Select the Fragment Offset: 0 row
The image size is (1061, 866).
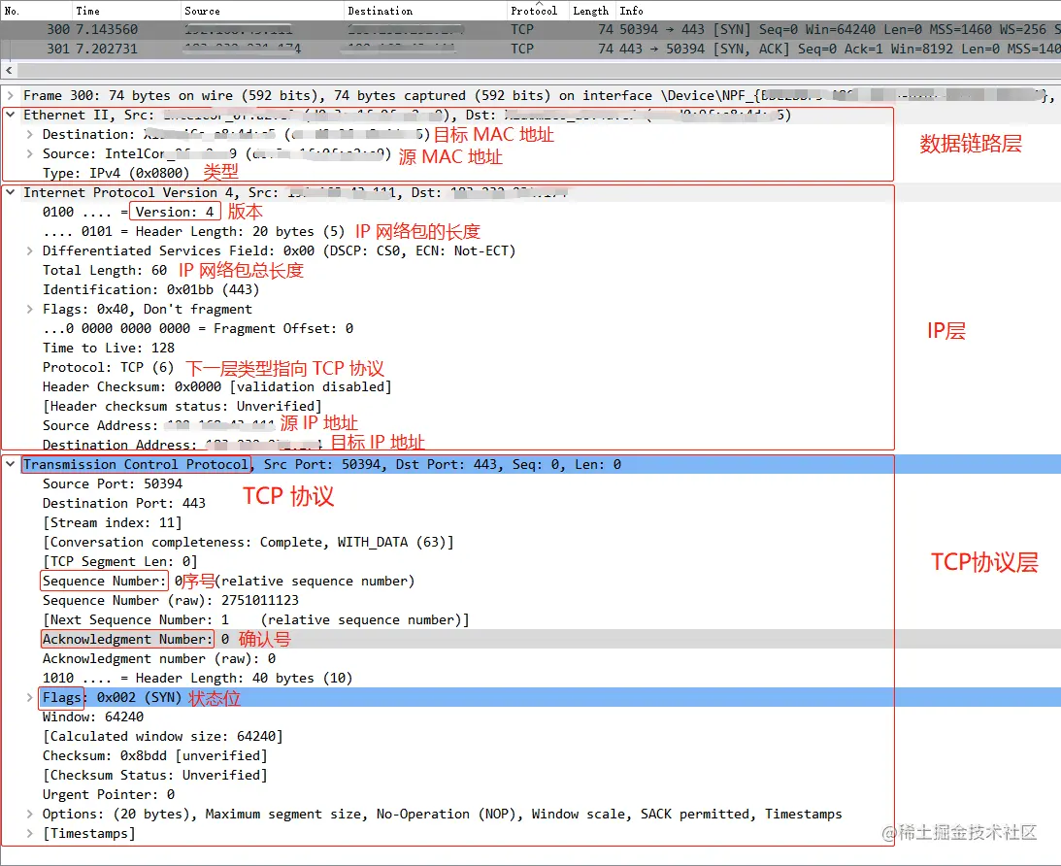(198, 329)
